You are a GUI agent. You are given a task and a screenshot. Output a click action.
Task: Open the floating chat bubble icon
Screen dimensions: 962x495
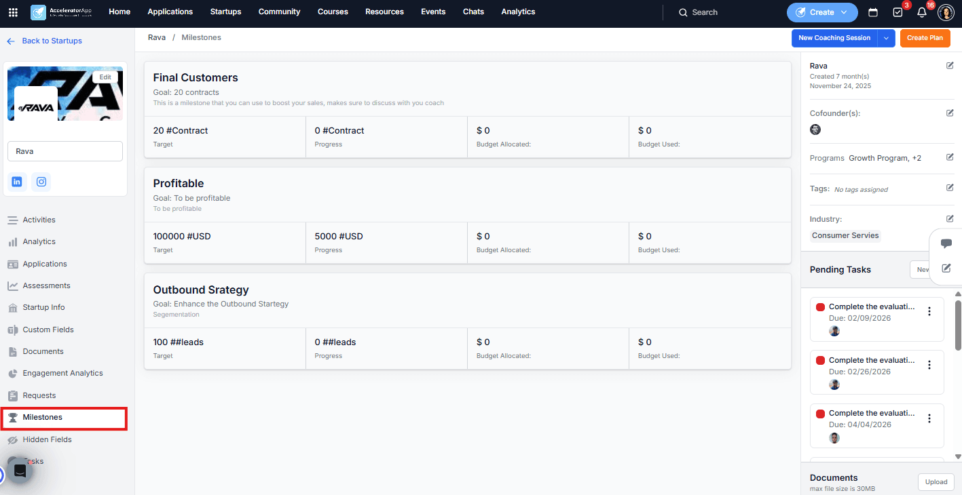946,244
